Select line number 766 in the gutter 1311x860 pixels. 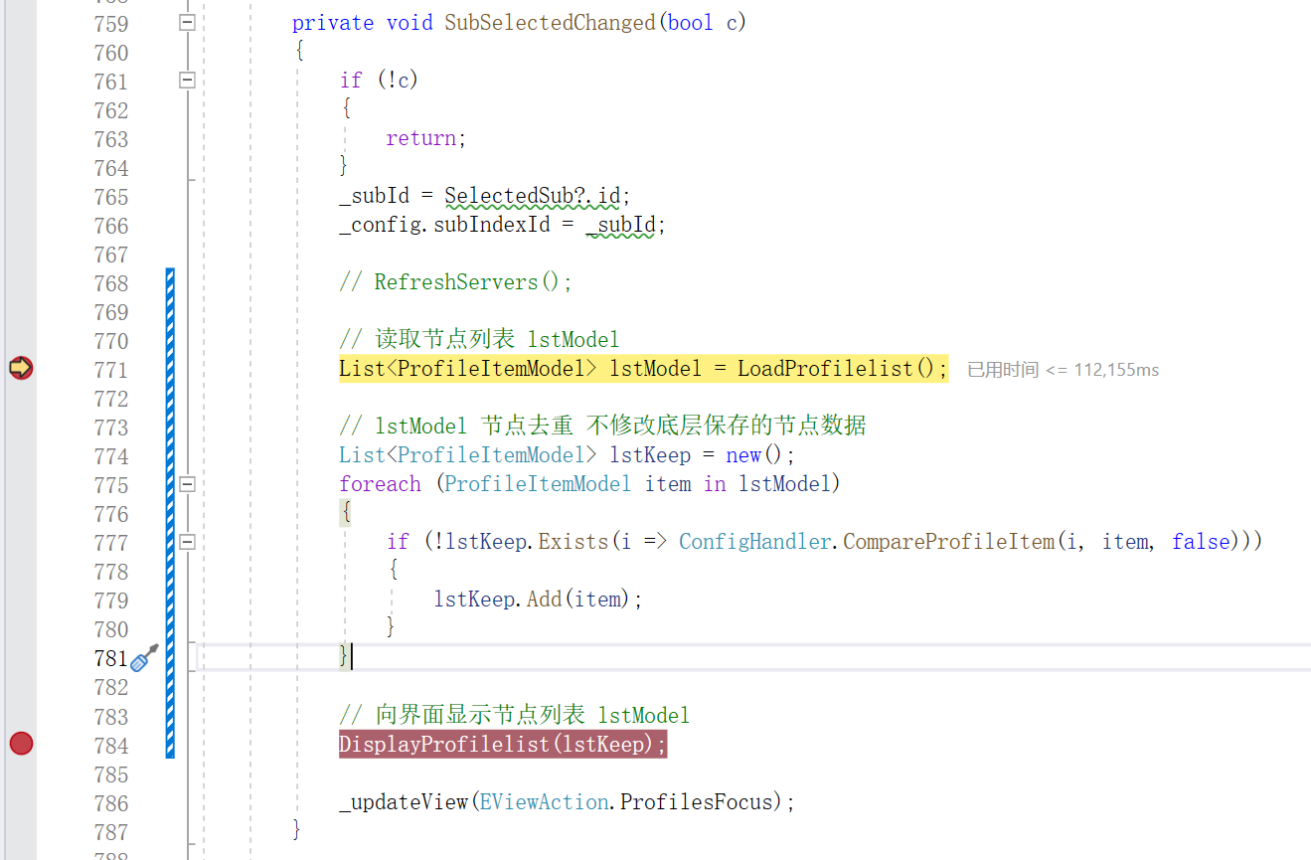click(x=111, y=226)
